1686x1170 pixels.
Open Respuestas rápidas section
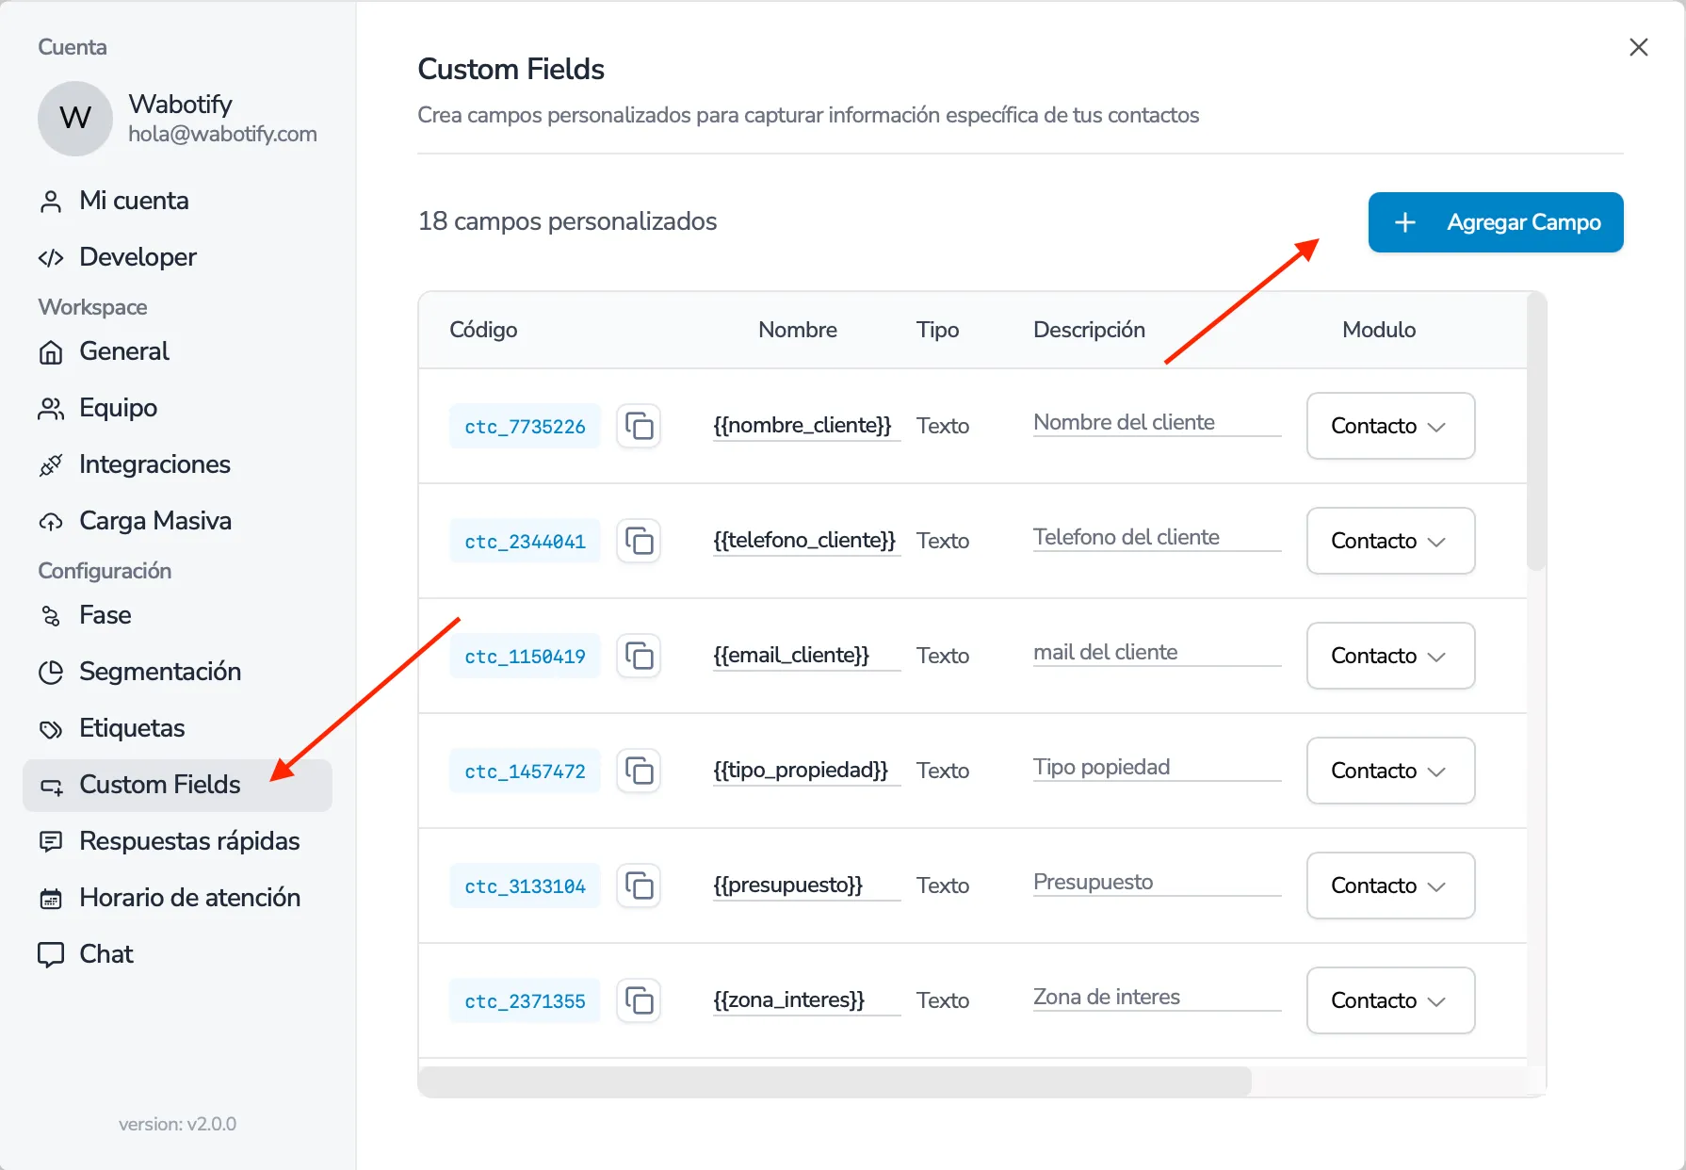[189, 841]
